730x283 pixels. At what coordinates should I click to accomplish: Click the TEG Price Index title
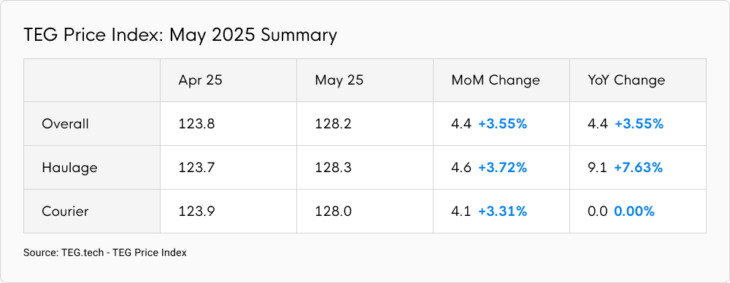(x=180, y=35)
